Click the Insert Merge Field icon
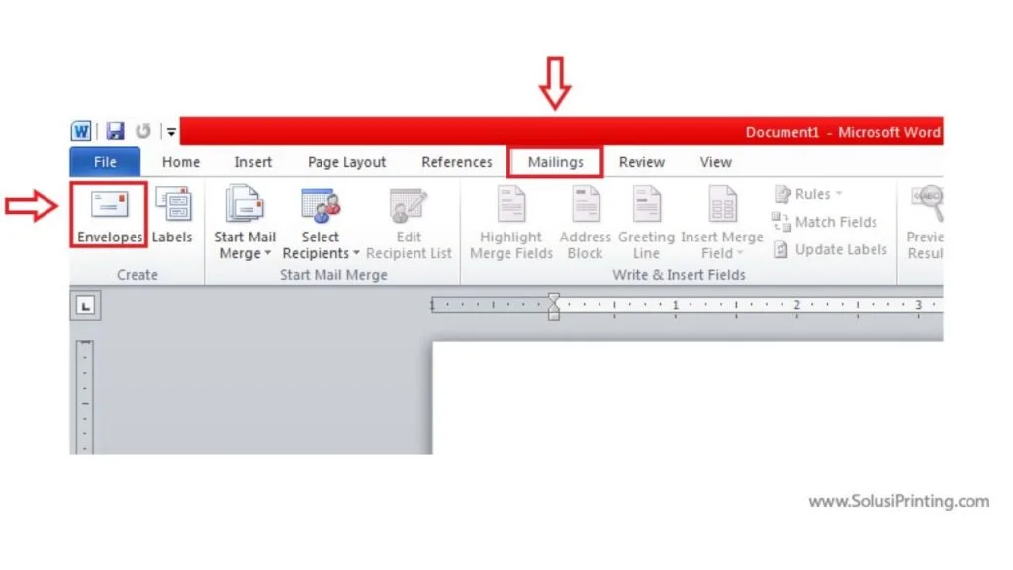The image size is (1013, 570). [x=722, y=204]
